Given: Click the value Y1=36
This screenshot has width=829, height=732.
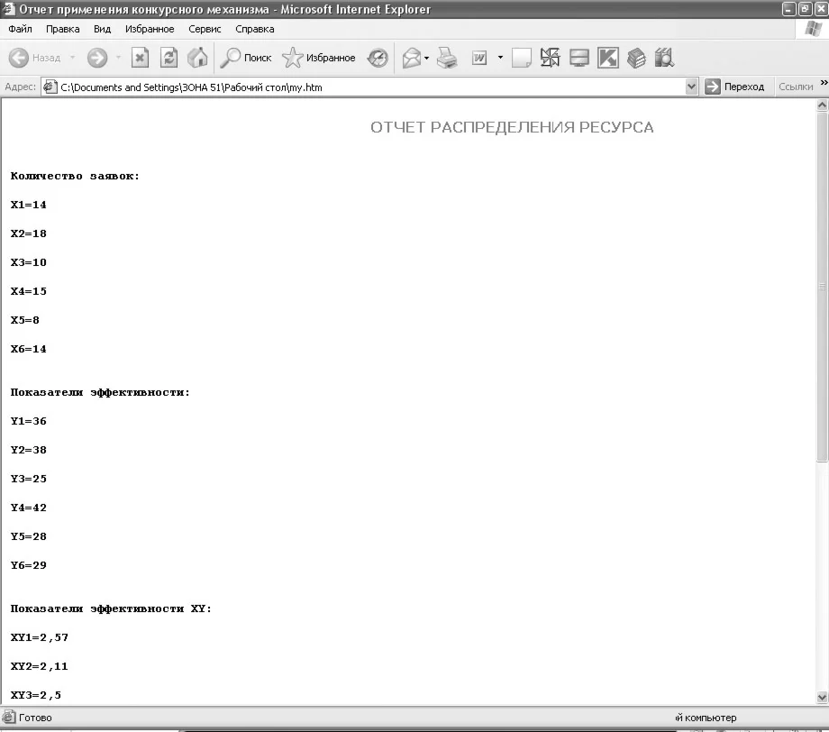Looking at the screenshot, I should click(29, 421).
